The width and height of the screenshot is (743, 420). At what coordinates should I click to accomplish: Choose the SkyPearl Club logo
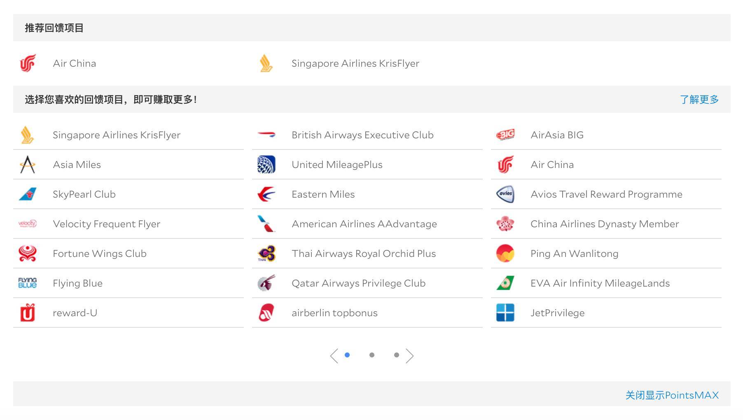(x=28, y=194)
